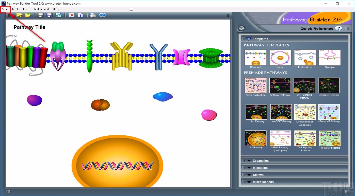
Task: Click the Quick Reference label
Action: (x=317, y=29)
